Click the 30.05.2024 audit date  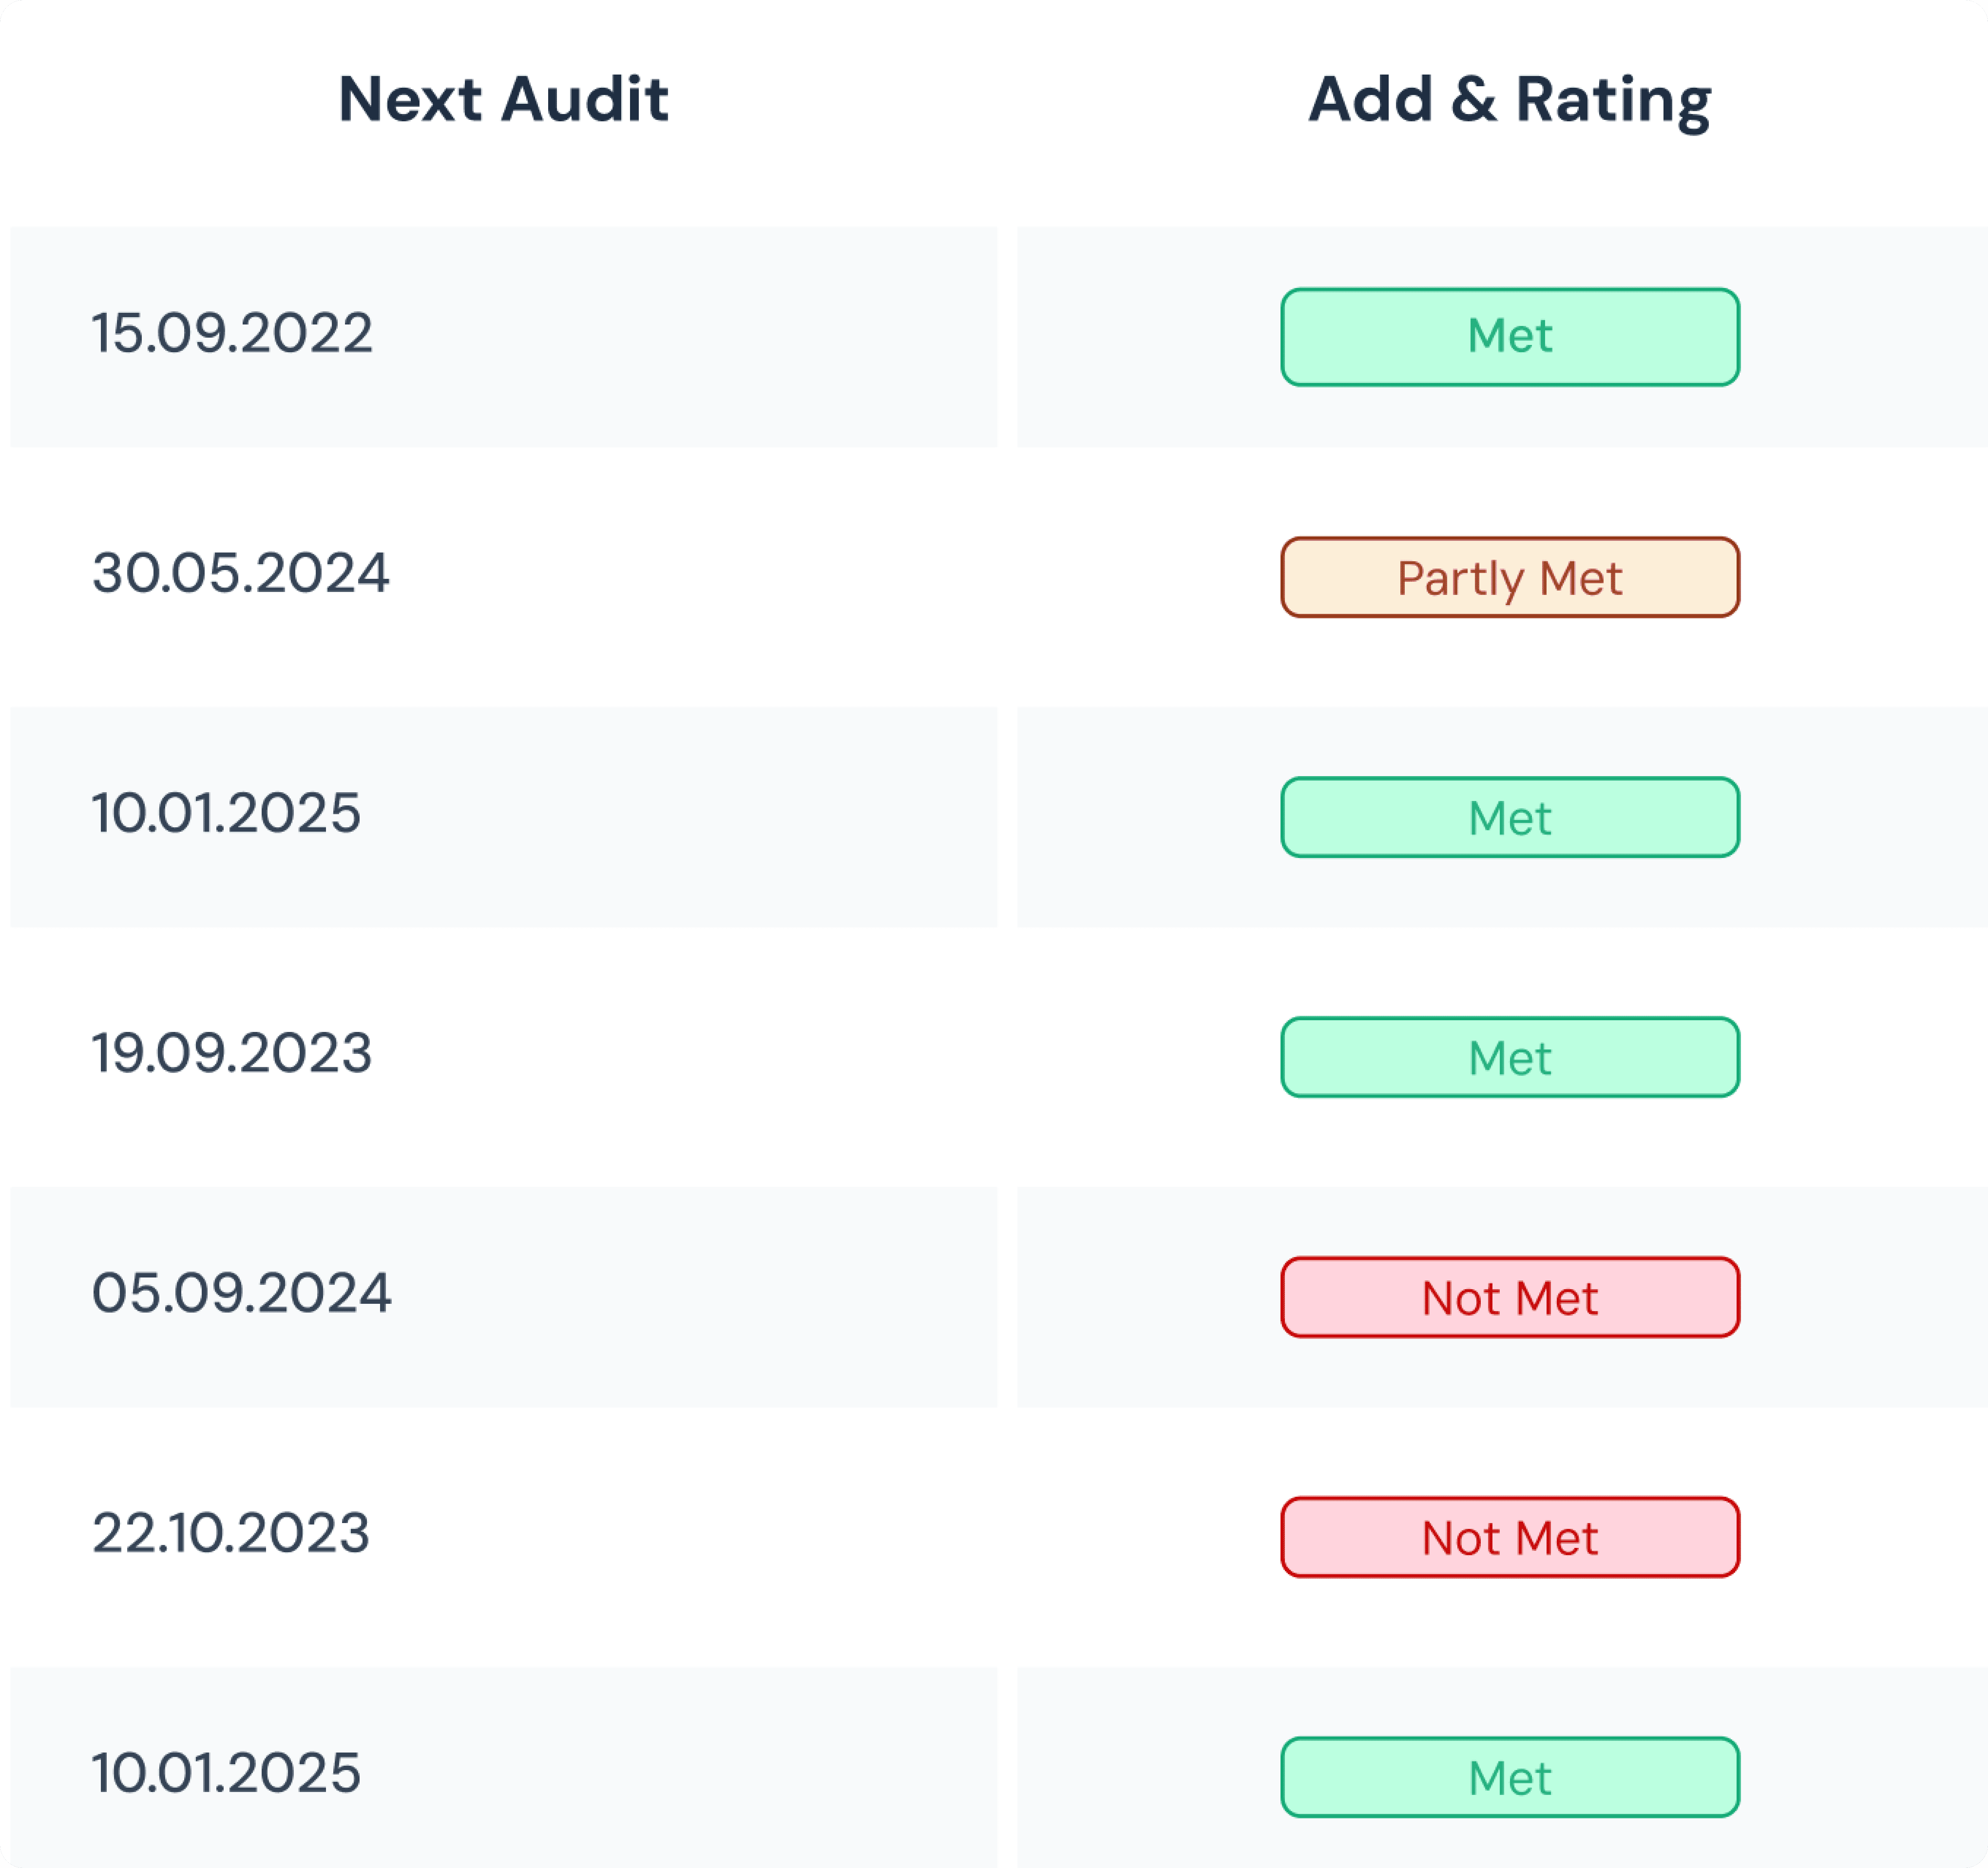tap(240, 573)
